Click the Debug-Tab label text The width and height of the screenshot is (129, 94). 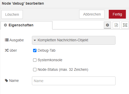tap(46, 50)
